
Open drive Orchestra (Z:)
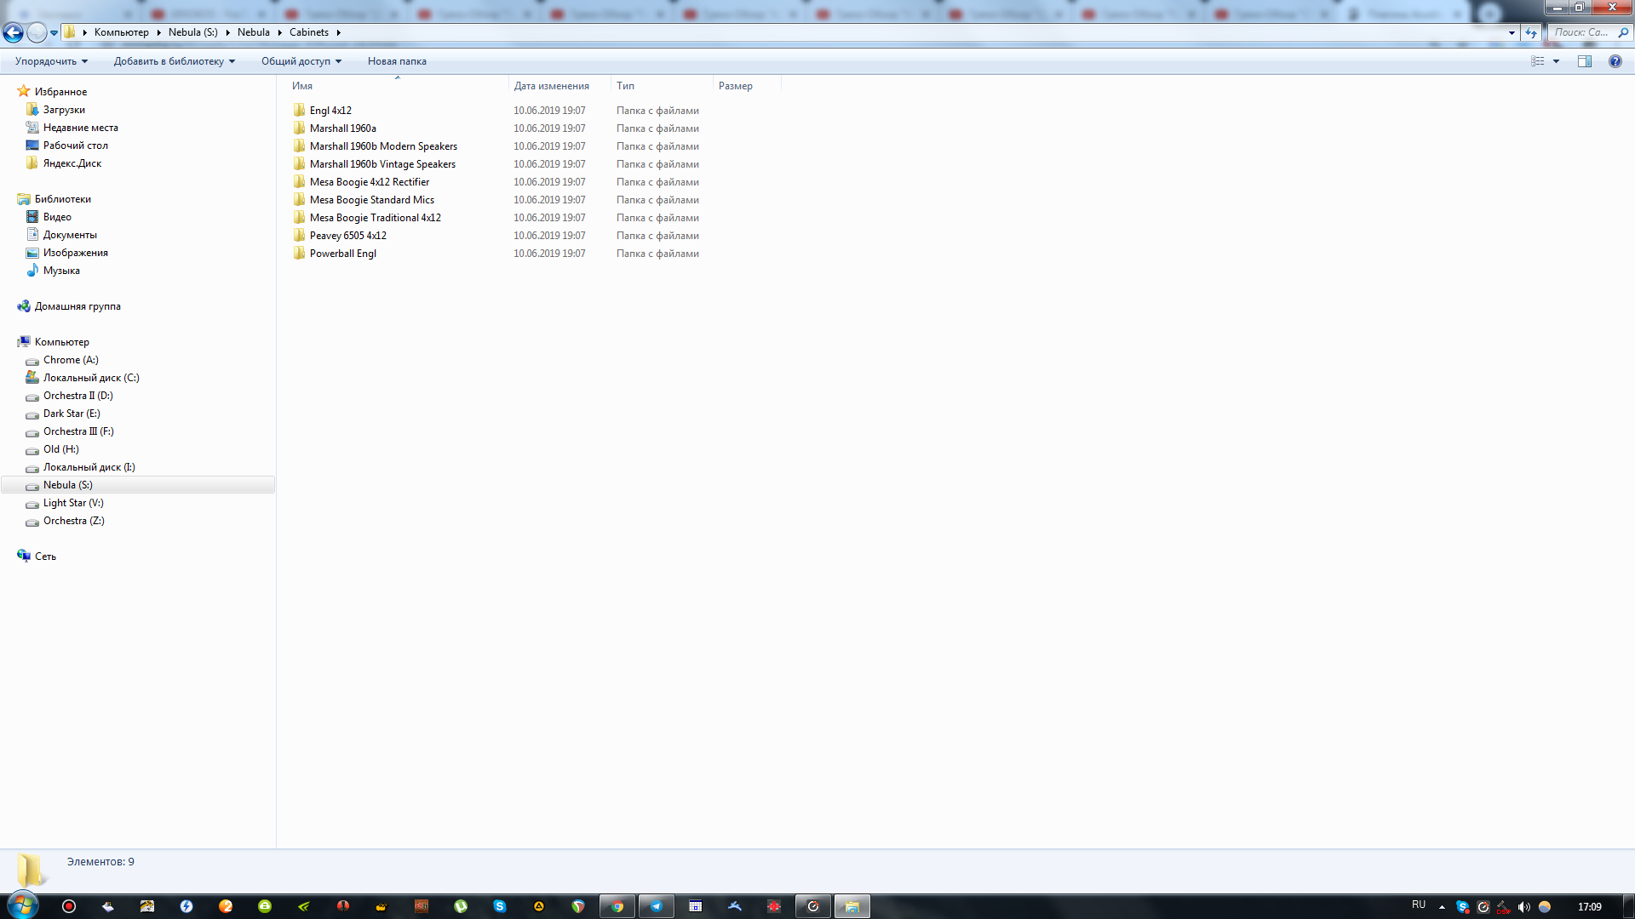pyautogui.click(x=73, y=521)
